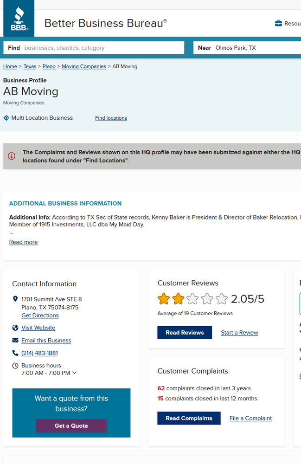Click the second gold rating star
The width and height of the screenshot is (301, 464).
178,298
